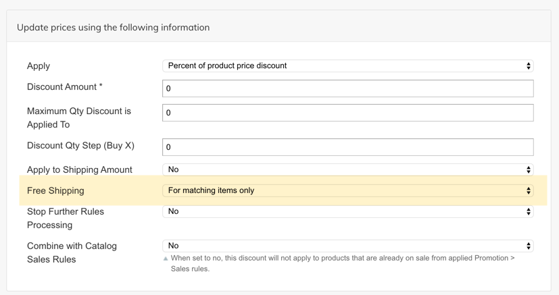Click the Discount Qty Step (Buy X) label

[80, 145]
